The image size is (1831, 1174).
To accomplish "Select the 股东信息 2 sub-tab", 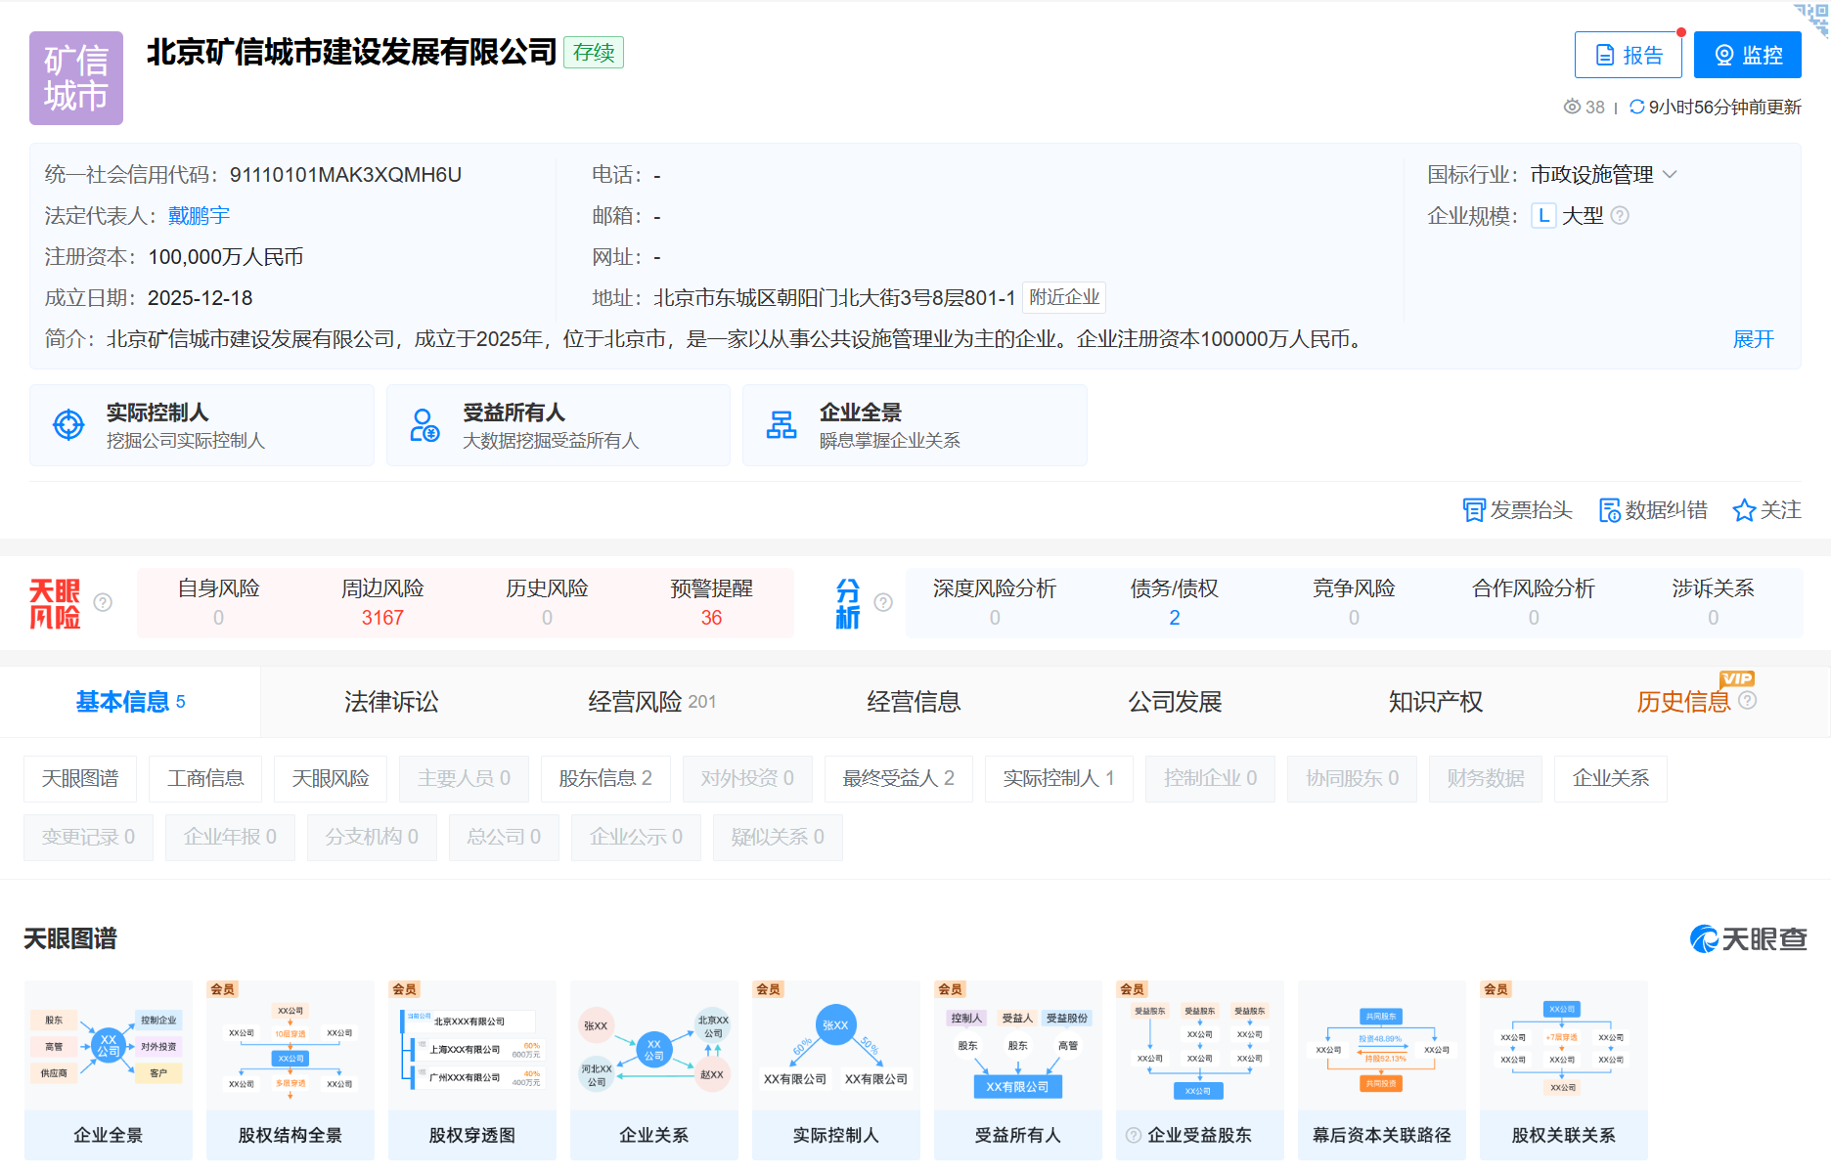I will click(605, 778).
